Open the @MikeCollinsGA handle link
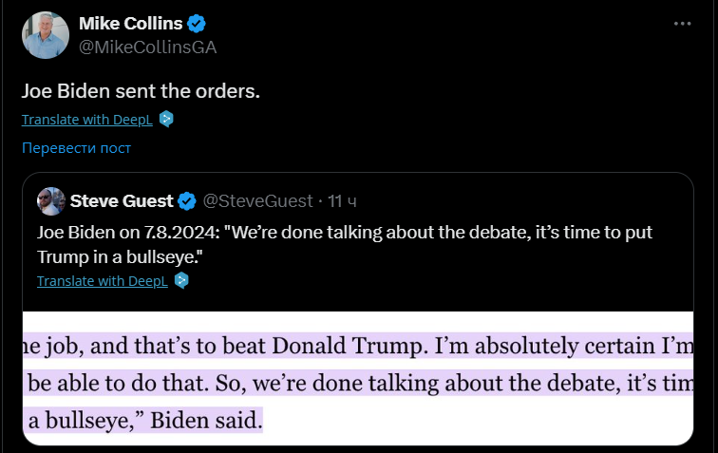Viewport: 718px width, 453px height. tap(140, 47)
